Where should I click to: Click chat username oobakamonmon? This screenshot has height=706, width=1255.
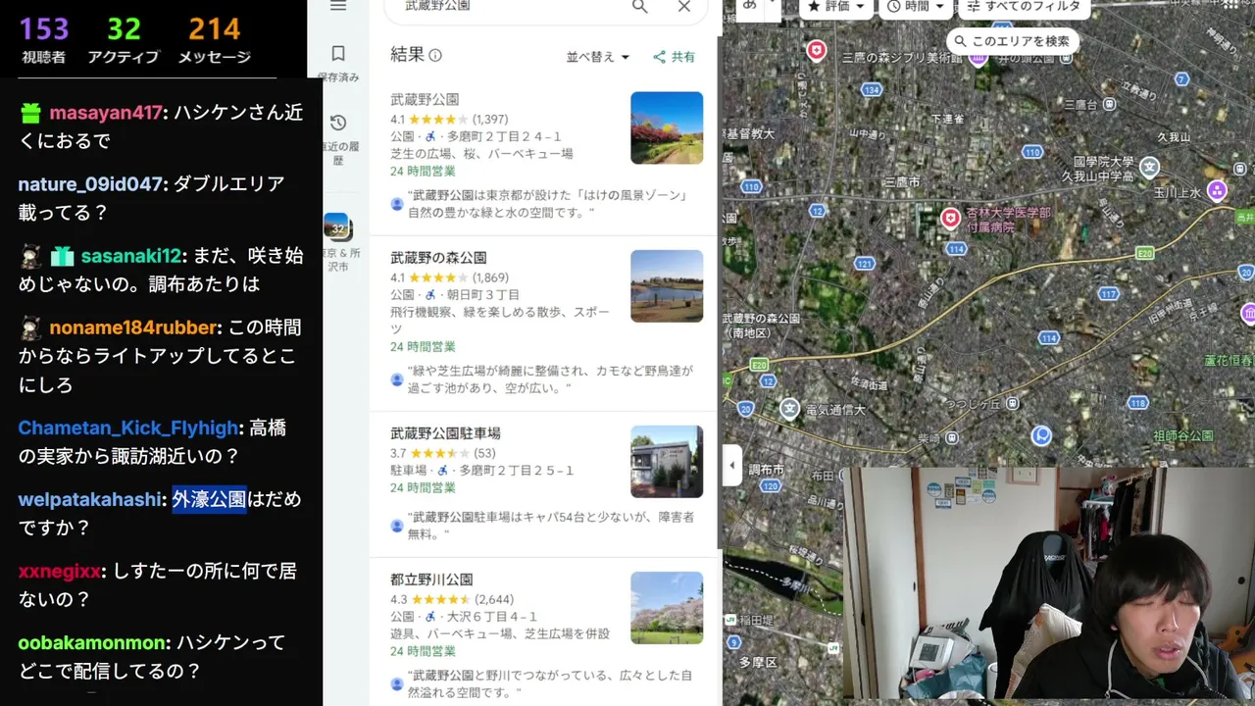point(92,643)
